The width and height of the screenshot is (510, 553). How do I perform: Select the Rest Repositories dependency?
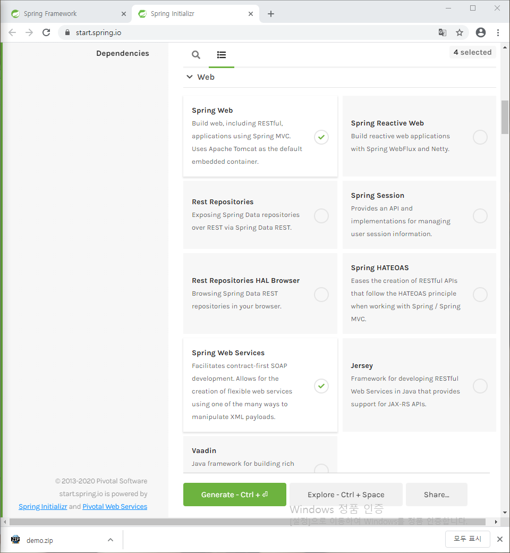[x=321, y=215]
